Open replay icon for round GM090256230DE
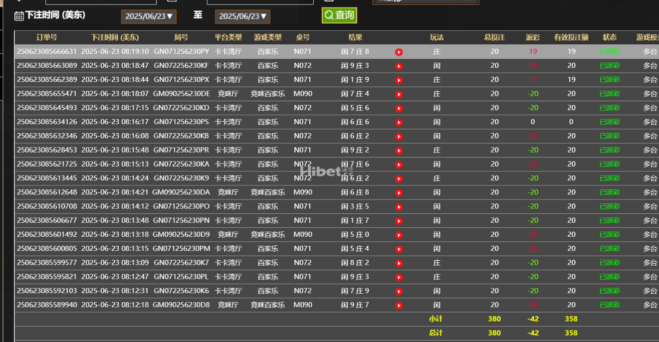The width and height of the screenshot is (659, 342). tap(399, 94)
